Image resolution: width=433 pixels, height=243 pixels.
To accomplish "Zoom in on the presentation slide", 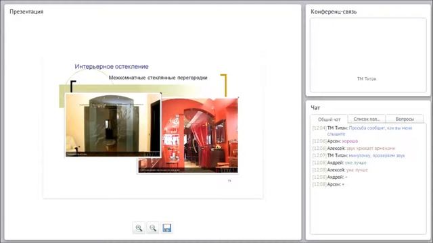I will coord(139,228).
